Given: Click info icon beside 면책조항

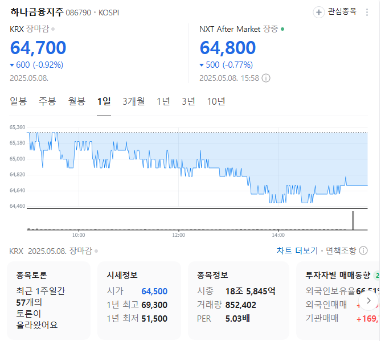Looking at the screenshot, I should pyautogui.click(x=363, y=250).
